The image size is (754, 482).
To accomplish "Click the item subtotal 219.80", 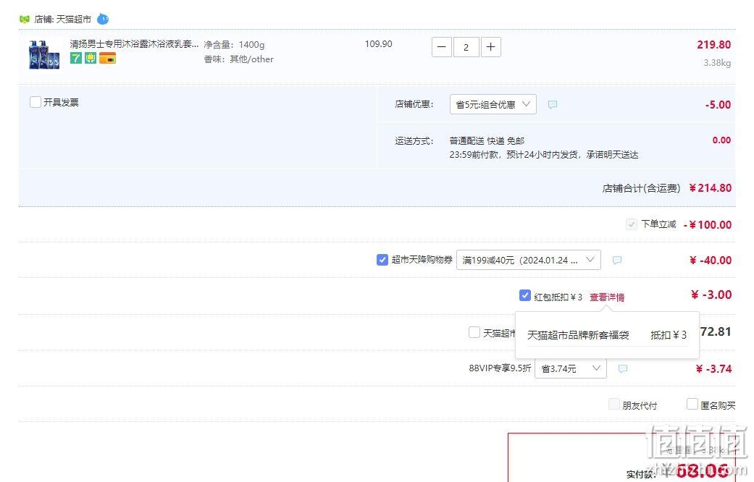I will (x=714, y=45).
